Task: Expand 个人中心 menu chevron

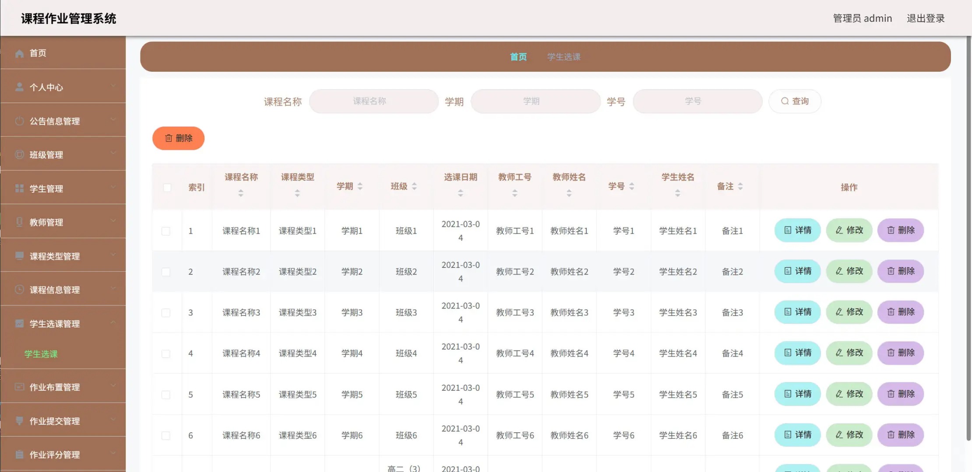Action: pos(113,86)
